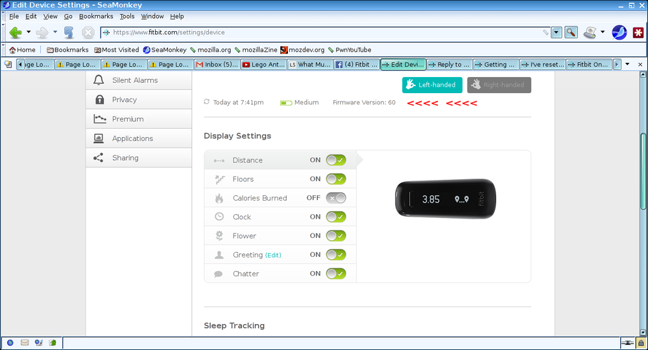648x350 pixels.
Task: Reload the page with the Reload icon
Action: (69, 32)
